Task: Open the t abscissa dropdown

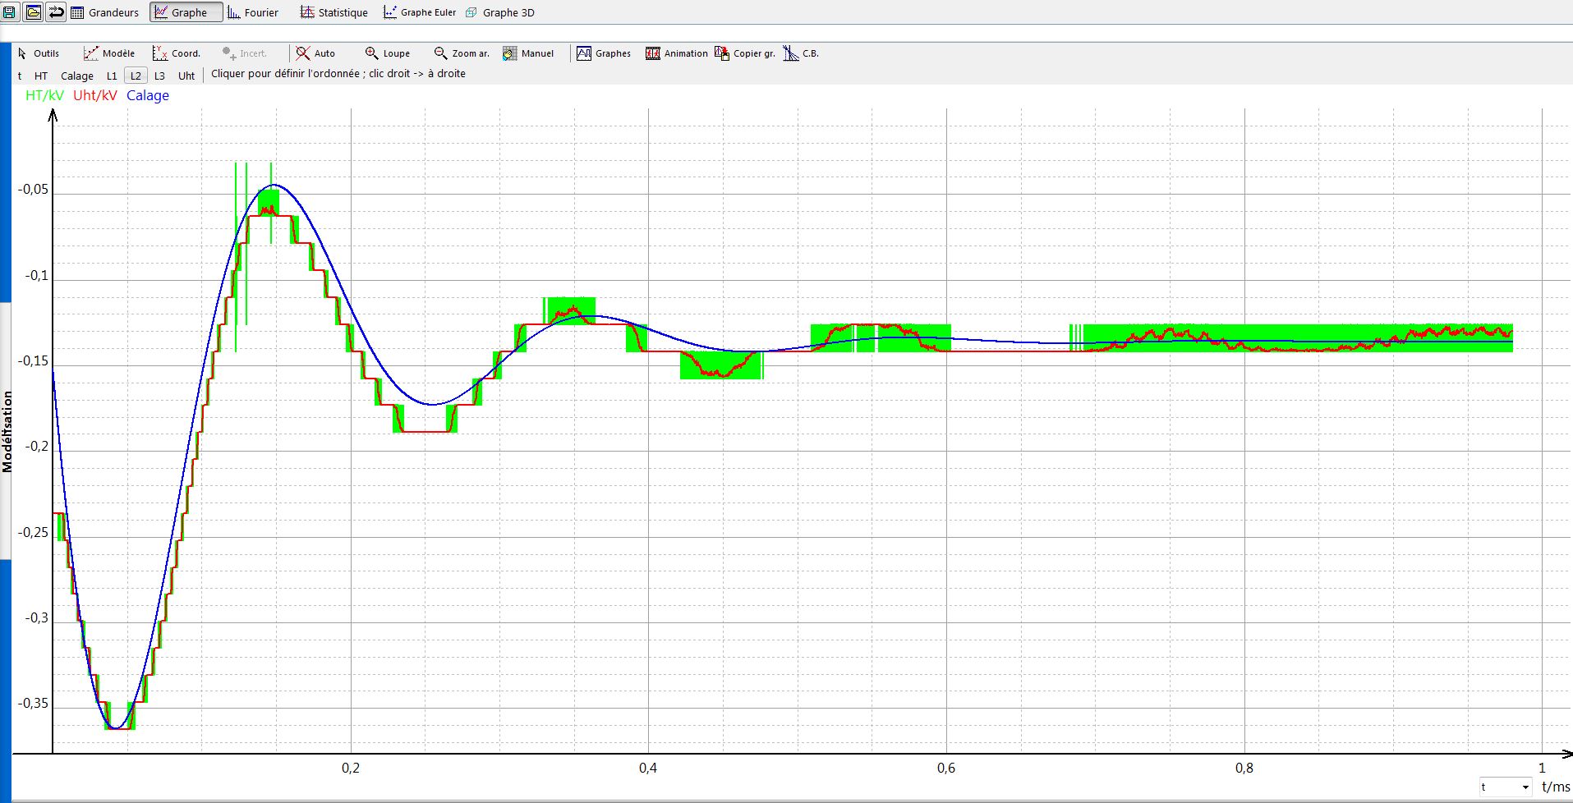Action: tap(1505, 787)
